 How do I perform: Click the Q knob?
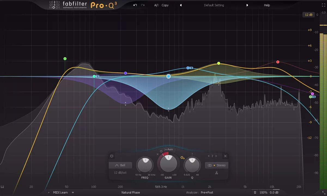(x=192, y=165)
